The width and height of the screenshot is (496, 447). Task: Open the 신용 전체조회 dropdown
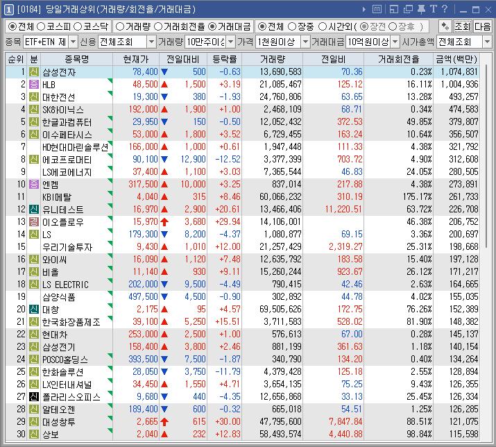151,42
